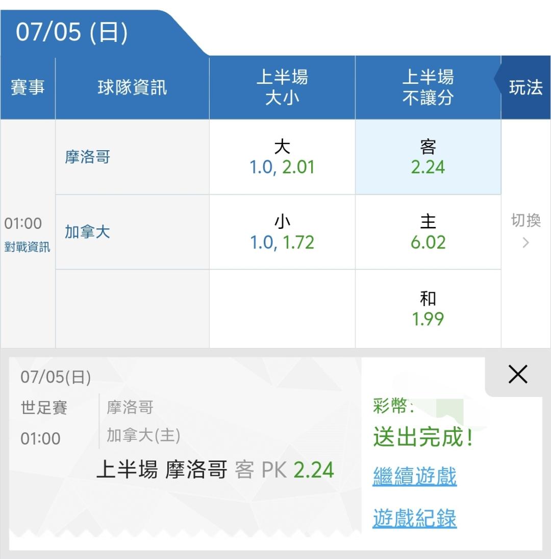Image resolution: width=551 pixels, height=559 pixels.
Task: Click the 切換 chevron arrow
Action: (x=525, y=243)
